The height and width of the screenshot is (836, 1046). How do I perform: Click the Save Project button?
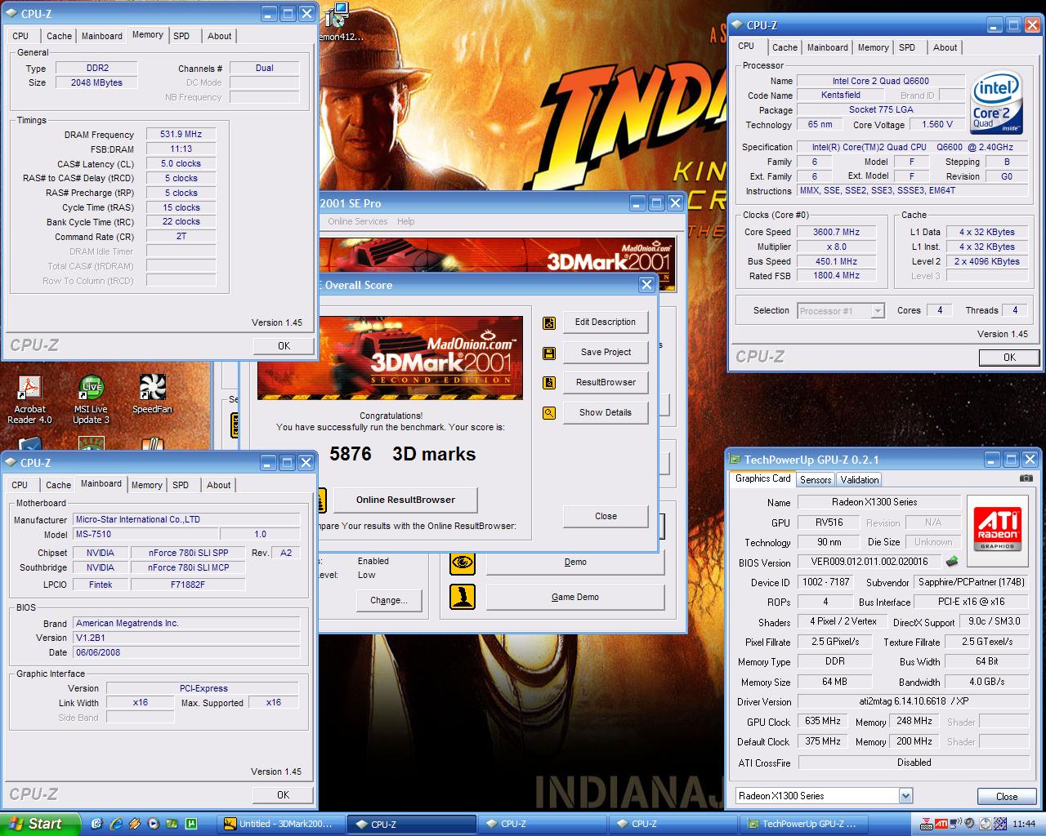(606, 353)
